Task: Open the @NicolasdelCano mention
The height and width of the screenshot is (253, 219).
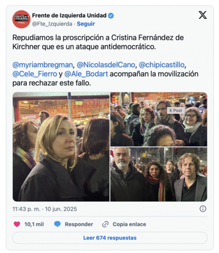Action: [x=106, y=65]
